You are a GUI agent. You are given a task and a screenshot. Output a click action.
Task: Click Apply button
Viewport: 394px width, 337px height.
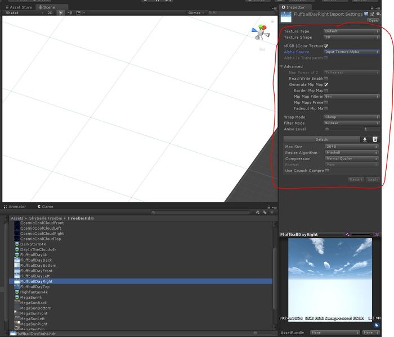tap(373, 180)
